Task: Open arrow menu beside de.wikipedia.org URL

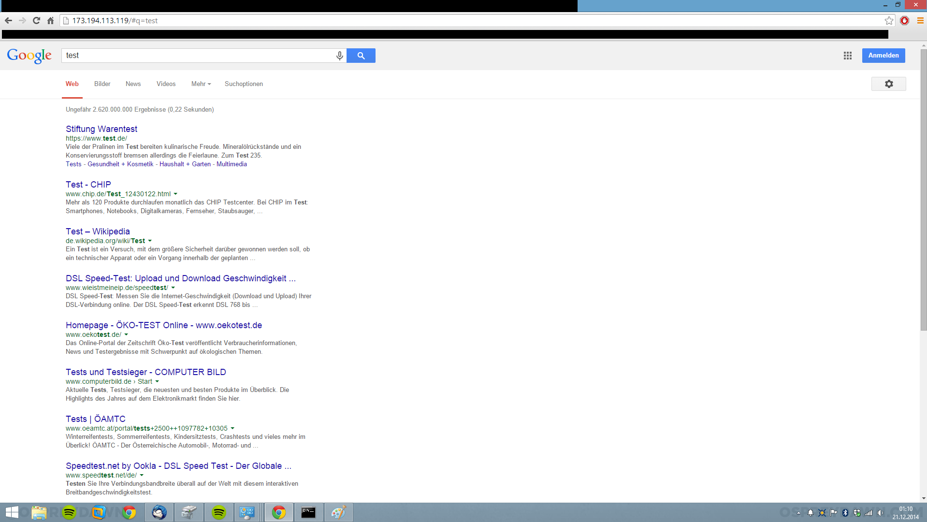Action: pyautogui.click(x=150, y=241)
